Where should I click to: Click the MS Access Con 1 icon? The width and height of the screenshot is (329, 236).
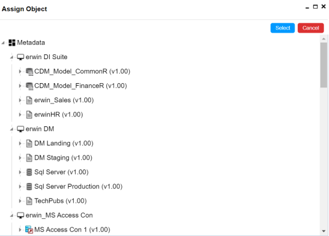(x=29, y=229)
